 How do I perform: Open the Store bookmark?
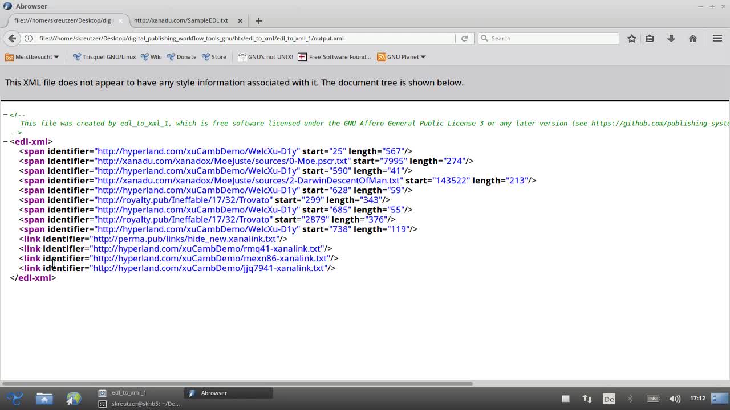click(x=214, y=56)
